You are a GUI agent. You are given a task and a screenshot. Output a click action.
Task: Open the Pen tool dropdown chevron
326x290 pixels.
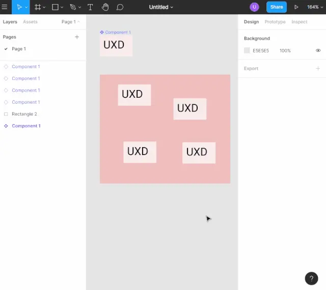79,7
